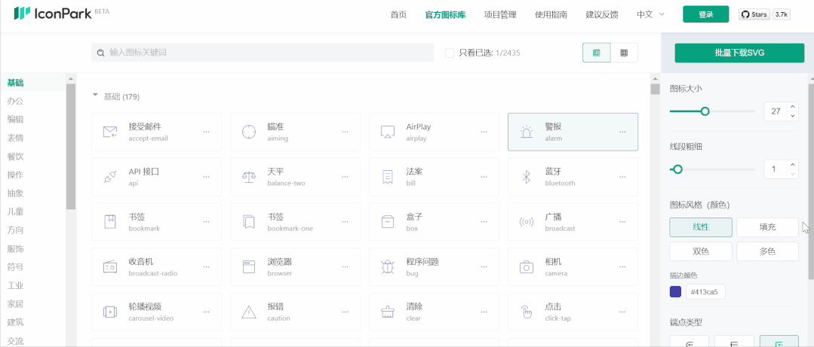814x347 pixels.
Task: Select the bookmark-one icon
Action: pos(249,222)
